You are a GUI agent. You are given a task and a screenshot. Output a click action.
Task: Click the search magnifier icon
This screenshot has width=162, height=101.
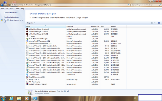pyautogui.click(x=160, y=5)
